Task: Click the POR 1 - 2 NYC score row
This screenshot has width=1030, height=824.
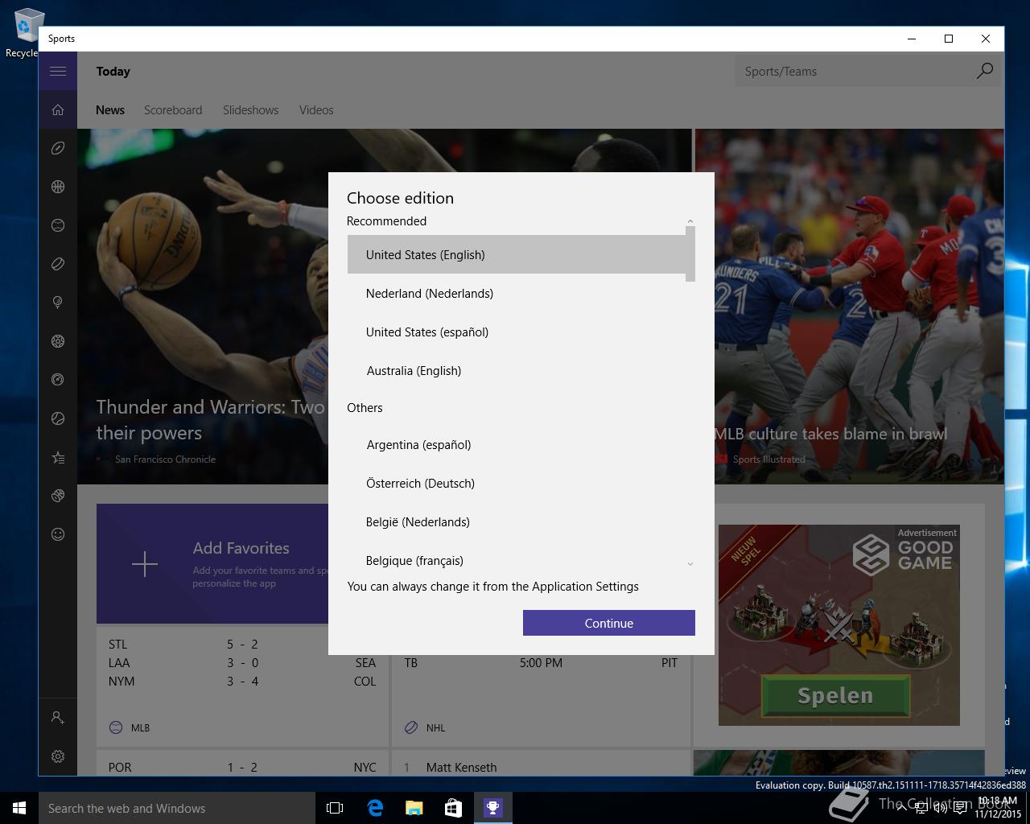Action: (x=243, y=767)
